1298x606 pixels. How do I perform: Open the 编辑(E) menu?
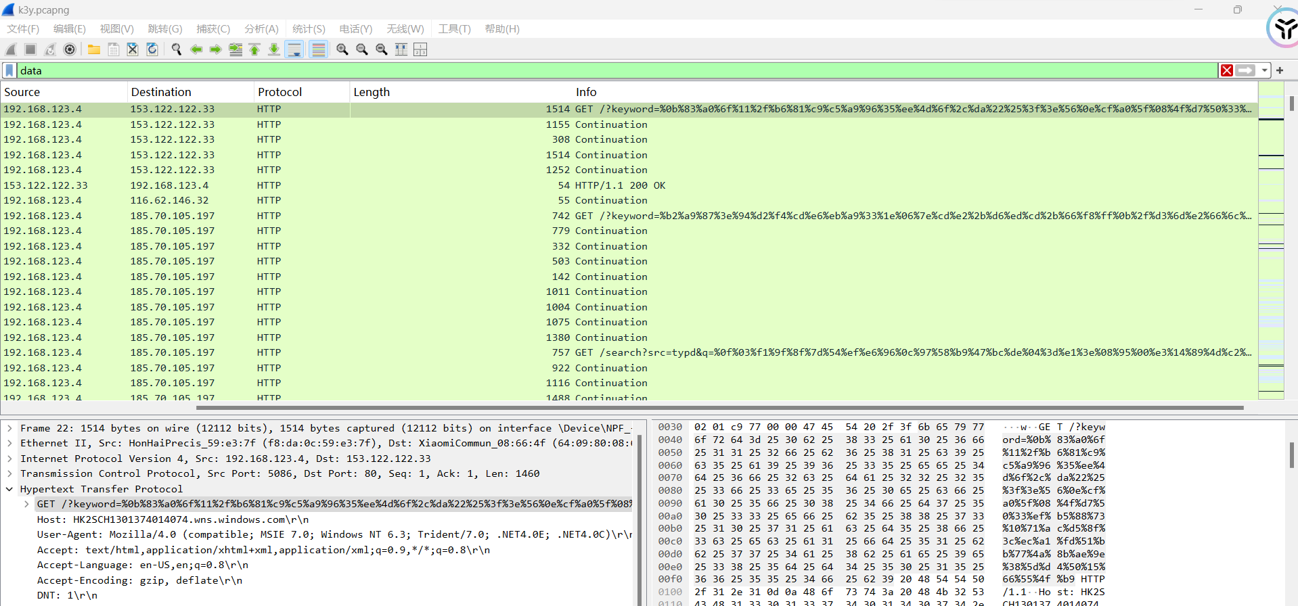[70, 29]
